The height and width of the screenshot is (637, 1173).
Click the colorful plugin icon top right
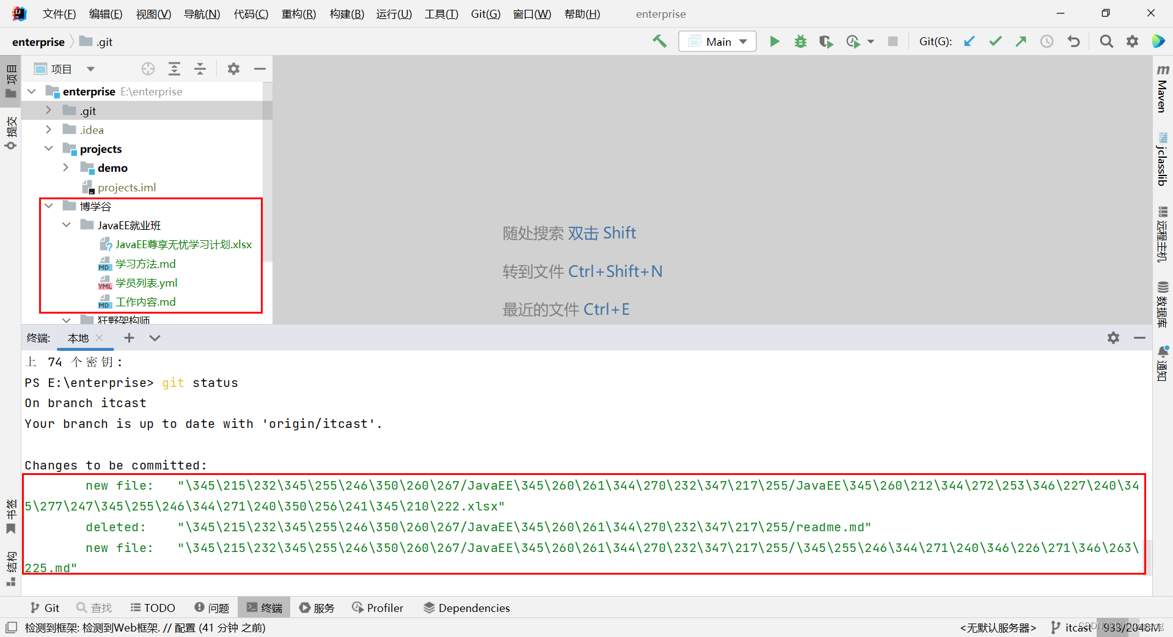tap(1158, 42)
